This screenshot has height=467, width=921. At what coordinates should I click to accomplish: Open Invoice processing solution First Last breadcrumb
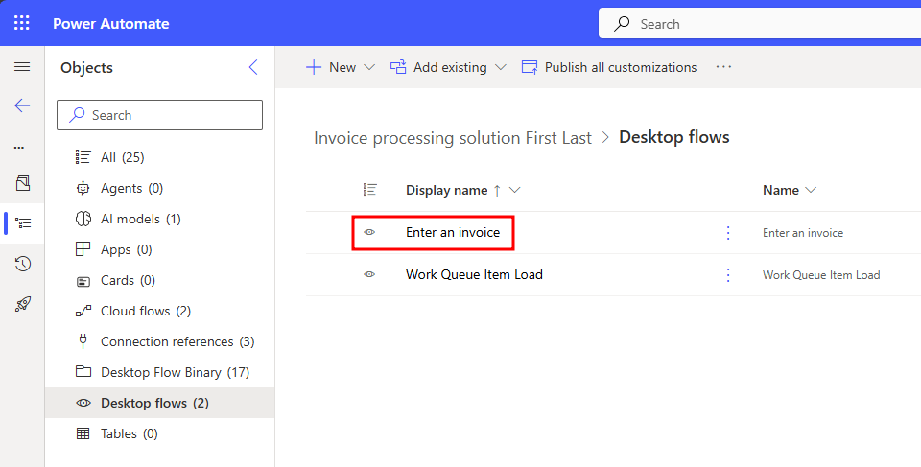pyautogui.click(x=452, y=138)
